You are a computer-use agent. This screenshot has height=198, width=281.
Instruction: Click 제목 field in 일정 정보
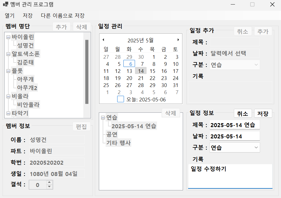point(235,125)
